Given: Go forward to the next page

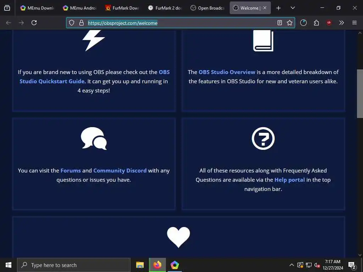Looking at the screenshot, I should point(21,23).
